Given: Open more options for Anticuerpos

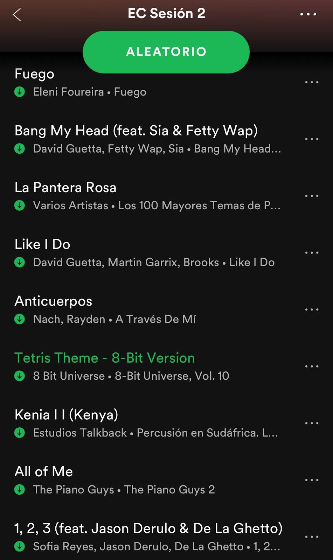Looking at the screenshot, I should click(x=312, y=309).
